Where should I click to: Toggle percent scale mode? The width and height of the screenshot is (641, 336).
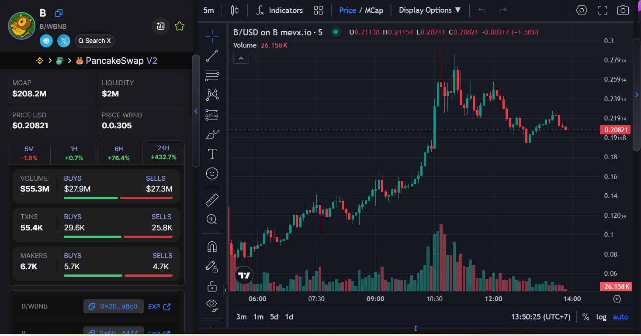coord(586,317)
